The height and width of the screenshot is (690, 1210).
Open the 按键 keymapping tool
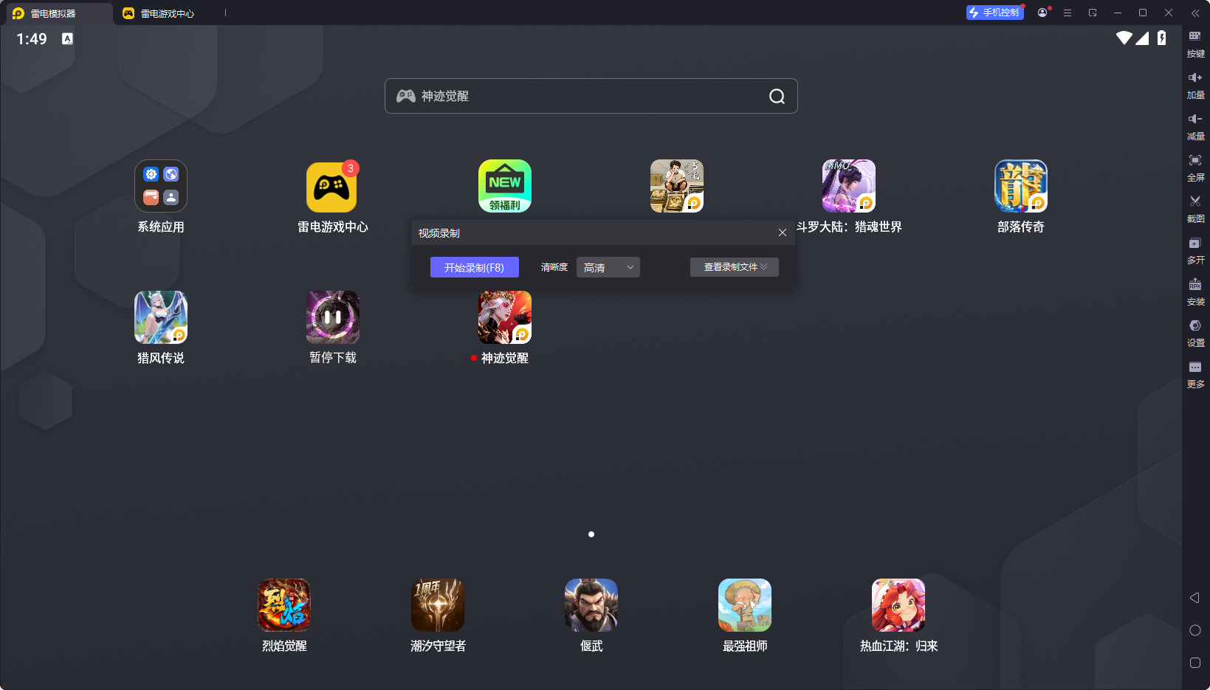(x=1195, y=44)
